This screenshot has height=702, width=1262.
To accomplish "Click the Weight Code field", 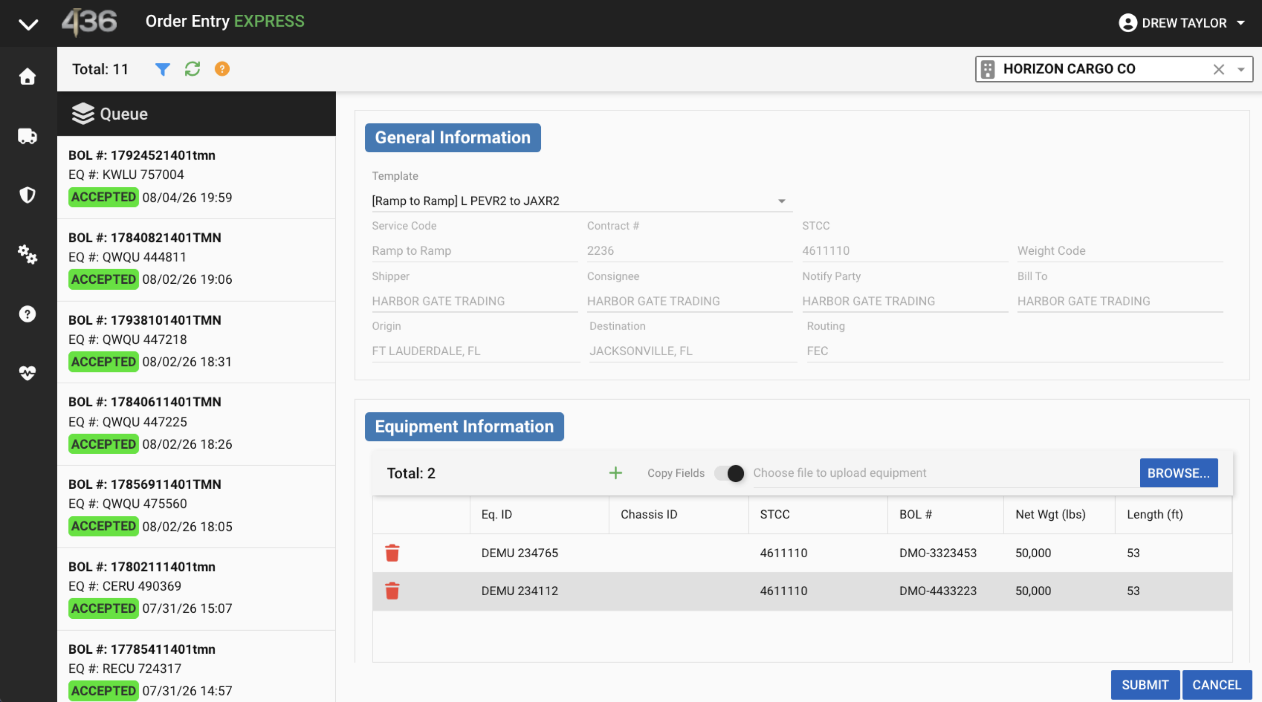I will point(1120,251).
